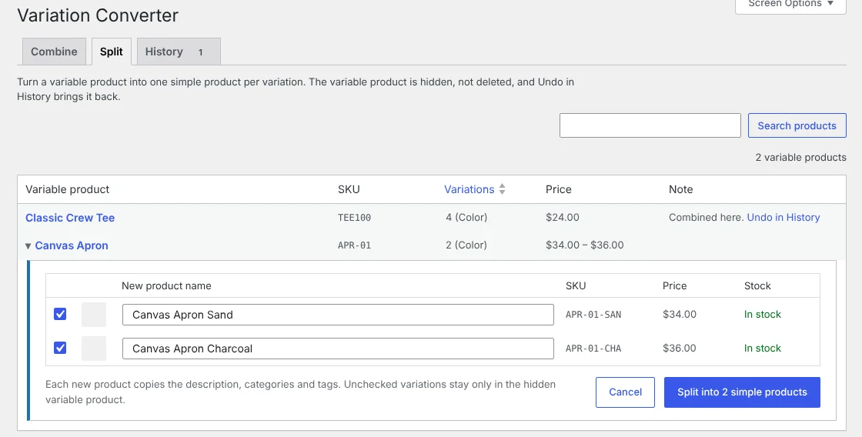Click the New product name column header
The image size is (862, 437).
click(x=166, y=286)
